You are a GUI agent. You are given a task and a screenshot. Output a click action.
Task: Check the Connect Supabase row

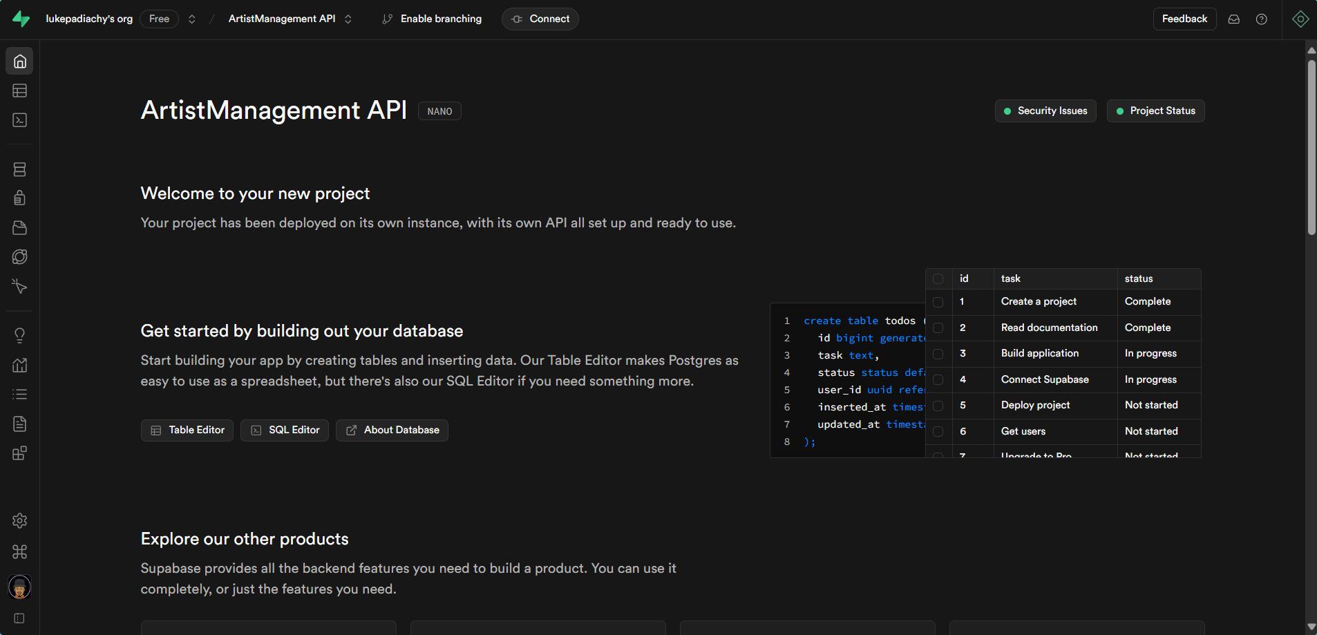pos(938,380)
